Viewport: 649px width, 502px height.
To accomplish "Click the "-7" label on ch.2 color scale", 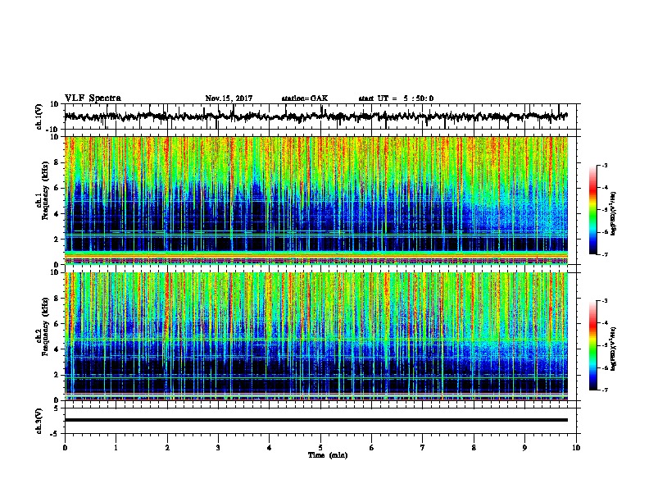I will pos(604,390).
